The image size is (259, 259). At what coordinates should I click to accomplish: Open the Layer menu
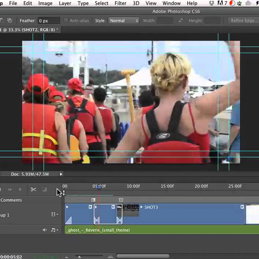(65, 3)
